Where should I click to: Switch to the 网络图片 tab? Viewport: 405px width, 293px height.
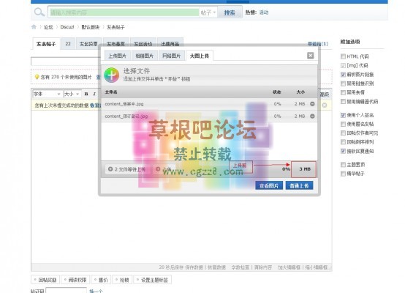tap(172, 56)
